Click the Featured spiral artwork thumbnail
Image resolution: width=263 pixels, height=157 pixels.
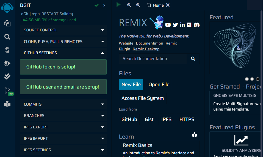point(235,46)
